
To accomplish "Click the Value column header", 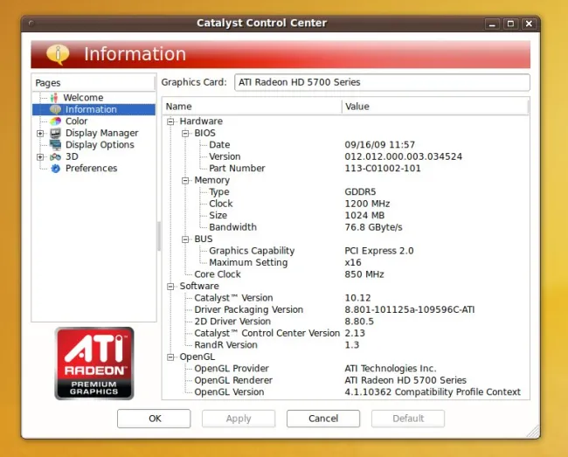I will click(x=434, y=107).
